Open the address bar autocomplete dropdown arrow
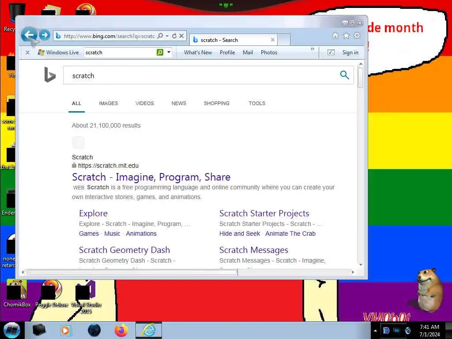The width and height of the screenshot is (452, 339). click(167, 36)
